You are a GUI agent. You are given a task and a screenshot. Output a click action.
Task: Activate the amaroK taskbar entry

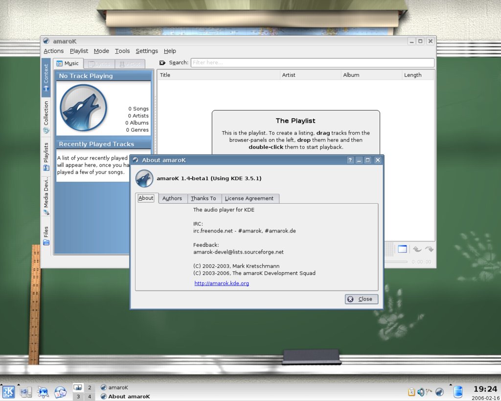(x=114, y=388)
